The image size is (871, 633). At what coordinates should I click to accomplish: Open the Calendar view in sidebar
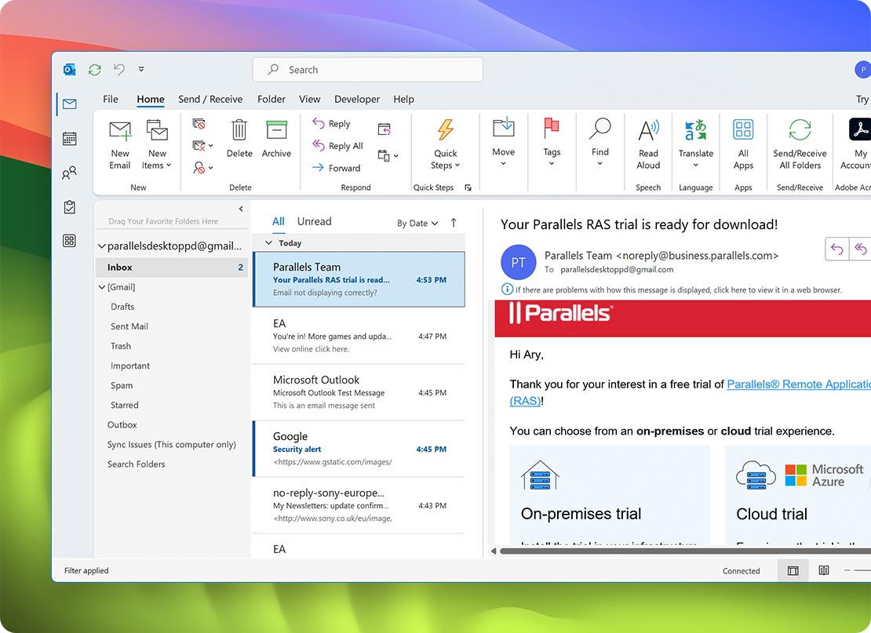coord(70,139)
